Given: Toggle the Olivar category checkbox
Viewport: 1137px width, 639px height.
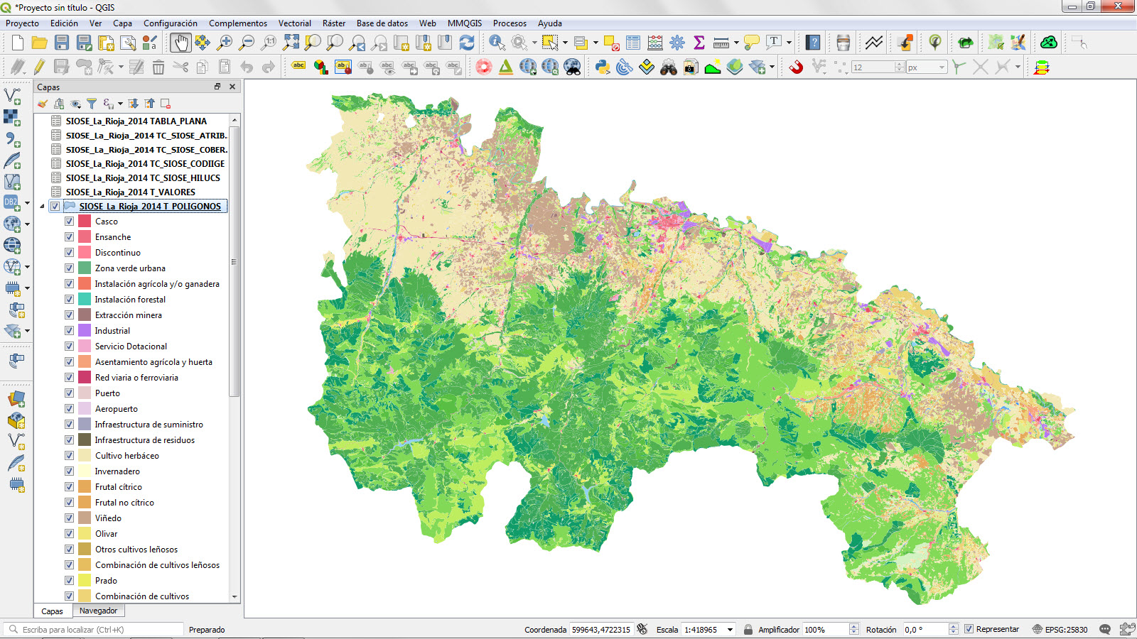Looking at the screenshot, I should [69, 534].
